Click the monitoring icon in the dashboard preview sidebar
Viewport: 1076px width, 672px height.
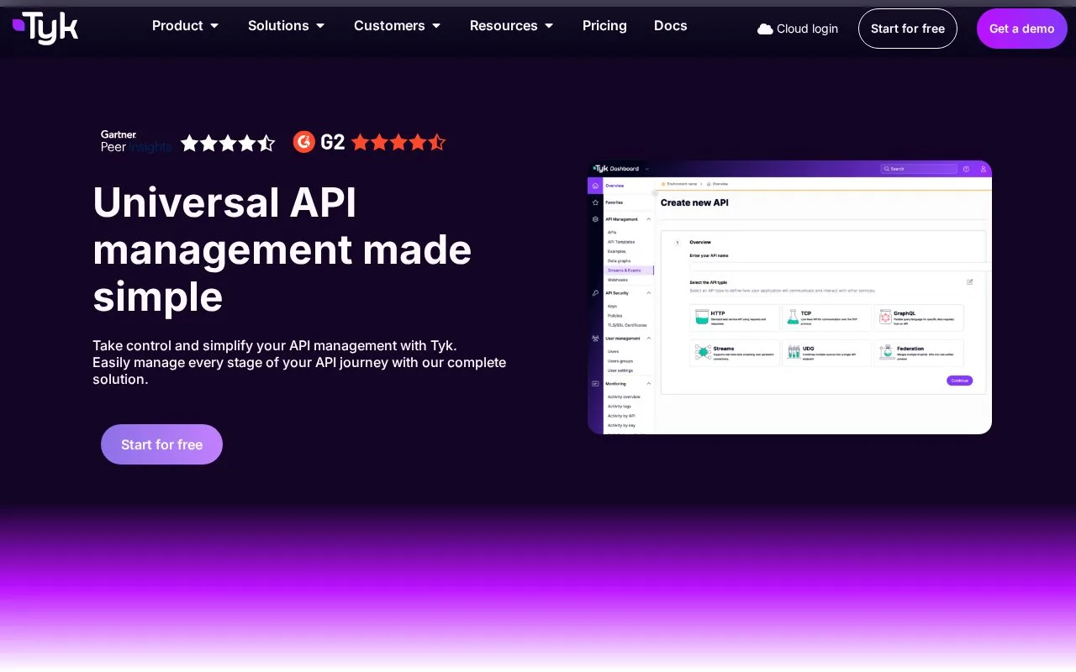tap(595, 384)
